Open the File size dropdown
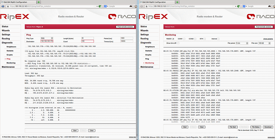Viewport: 275px width, 140px height. 264,43
